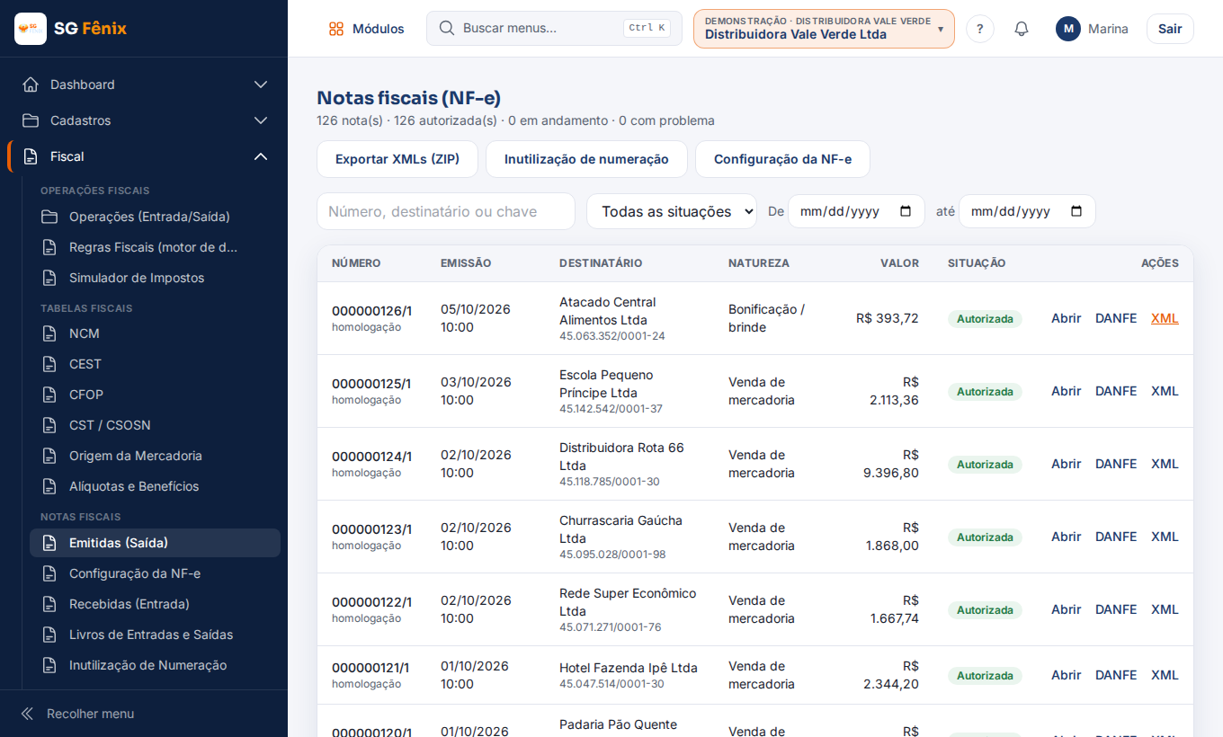Click Abrir for note 000000124/1
The image size is (1223, 737).
pyautogui.click(x=1066, y=464)
